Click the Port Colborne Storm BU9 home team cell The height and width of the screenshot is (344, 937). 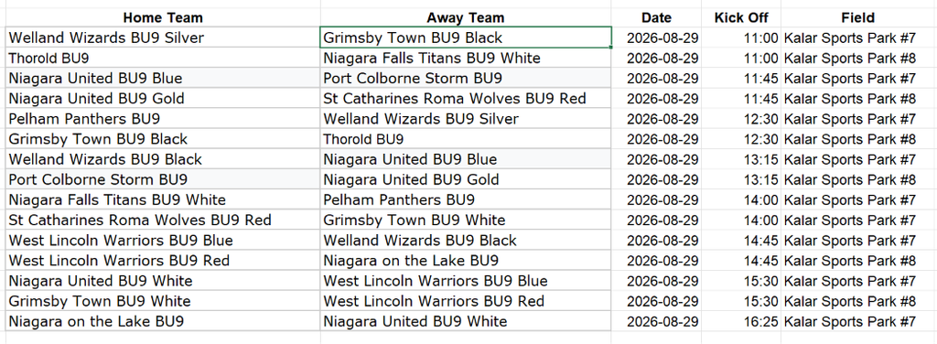[x=163, y=179]
